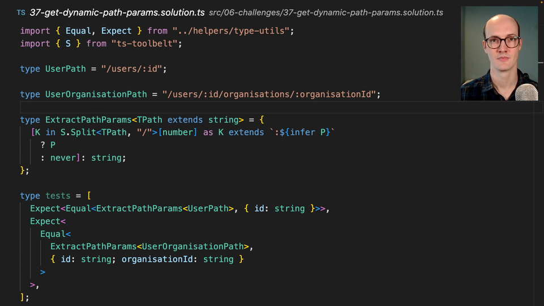Viewport: 544px width, 306px height.
Task: Click the empty highlighted line above ExtractPathParams
Action: pyautogui.click(x=227, y=107)
